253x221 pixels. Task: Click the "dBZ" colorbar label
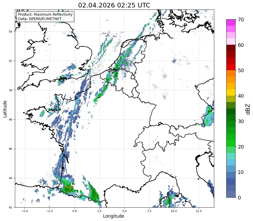248,109
